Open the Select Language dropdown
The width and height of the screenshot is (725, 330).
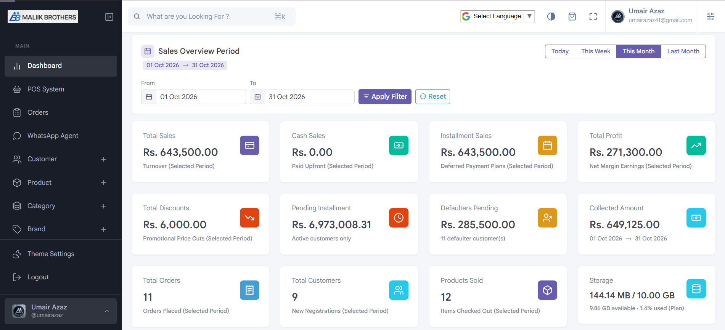(497, 16)
